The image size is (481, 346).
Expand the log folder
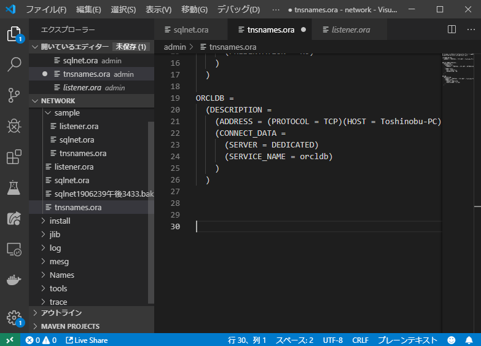(55, 248)
